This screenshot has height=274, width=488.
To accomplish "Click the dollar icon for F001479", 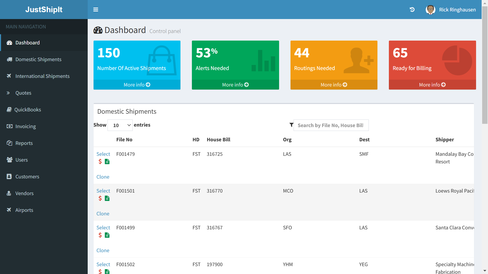I will pyautogui.click(x=100, y=162).
